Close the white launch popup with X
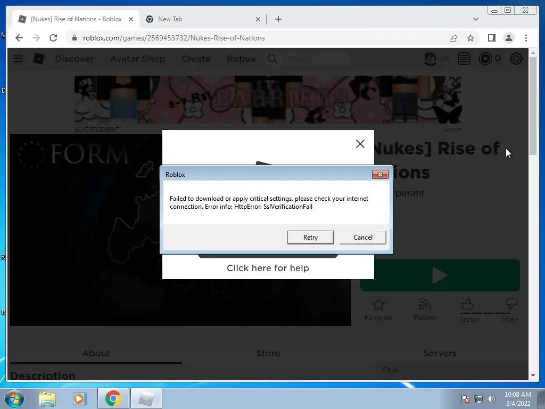Screen dimensions: 545x409 [x=360, y=144]
